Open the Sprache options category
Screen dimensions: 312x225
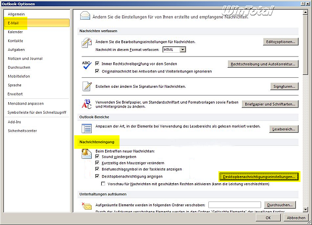[x=37, y=85]
